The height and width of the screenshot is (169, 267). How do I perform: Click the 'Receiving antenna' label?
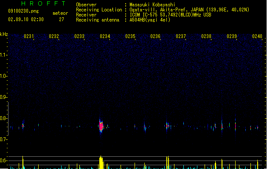point(98,20)
